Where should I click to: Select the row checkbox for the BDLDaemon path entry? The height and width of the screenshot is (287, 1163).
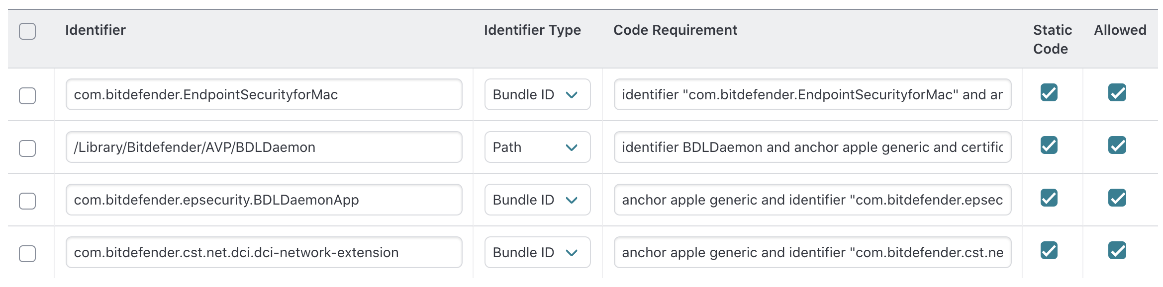point(28,147)
